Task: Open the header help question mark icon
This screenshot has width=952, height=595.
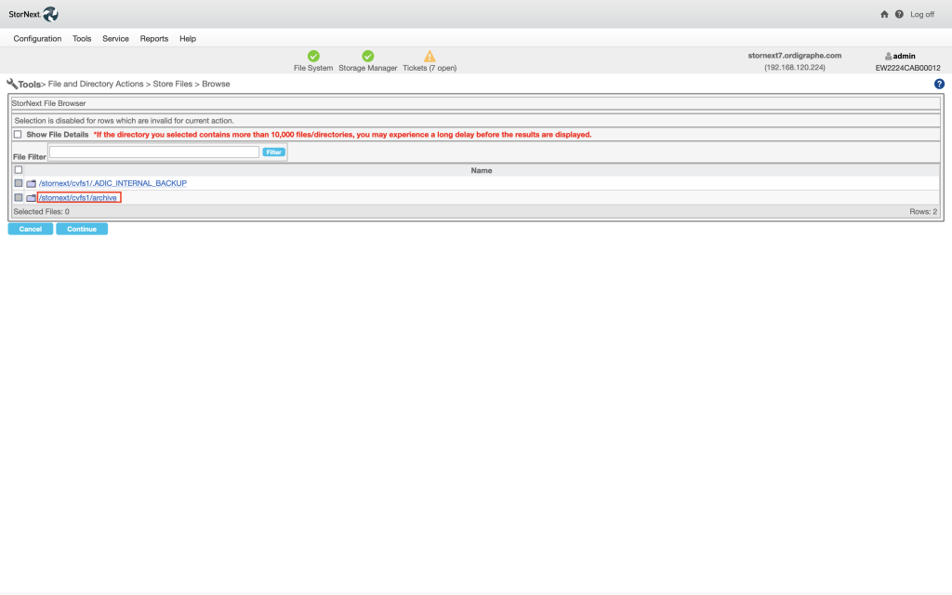Action: click(899, 14)
